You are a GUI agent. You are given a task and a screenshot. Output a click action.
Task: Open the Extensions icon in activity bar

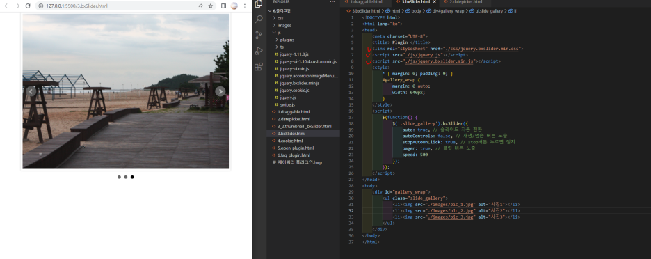point(259,67)
